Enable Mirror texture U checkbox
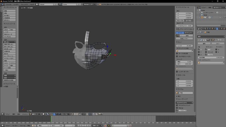This screenshot has height=127, width=226. pyautogui.click(x=216, y=49)
